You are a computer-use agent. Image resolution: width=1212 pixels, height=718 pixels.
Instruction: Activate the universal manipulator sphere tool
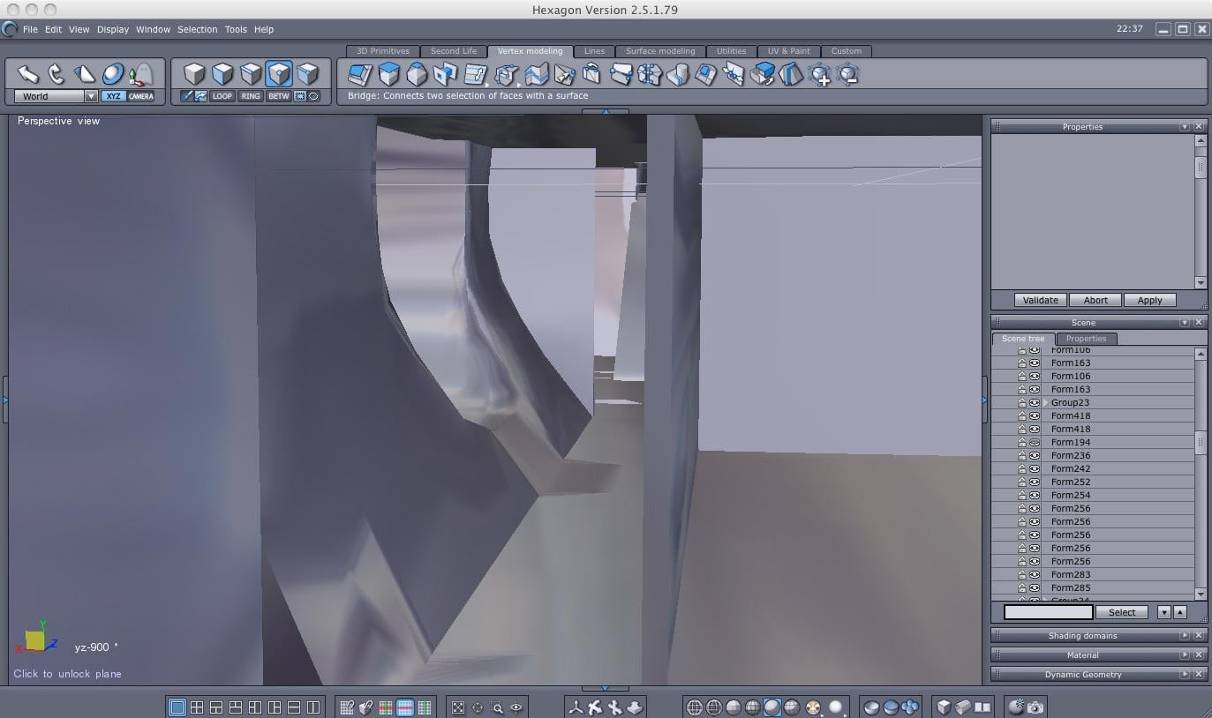pyautogui.click(x=113, y=74)
